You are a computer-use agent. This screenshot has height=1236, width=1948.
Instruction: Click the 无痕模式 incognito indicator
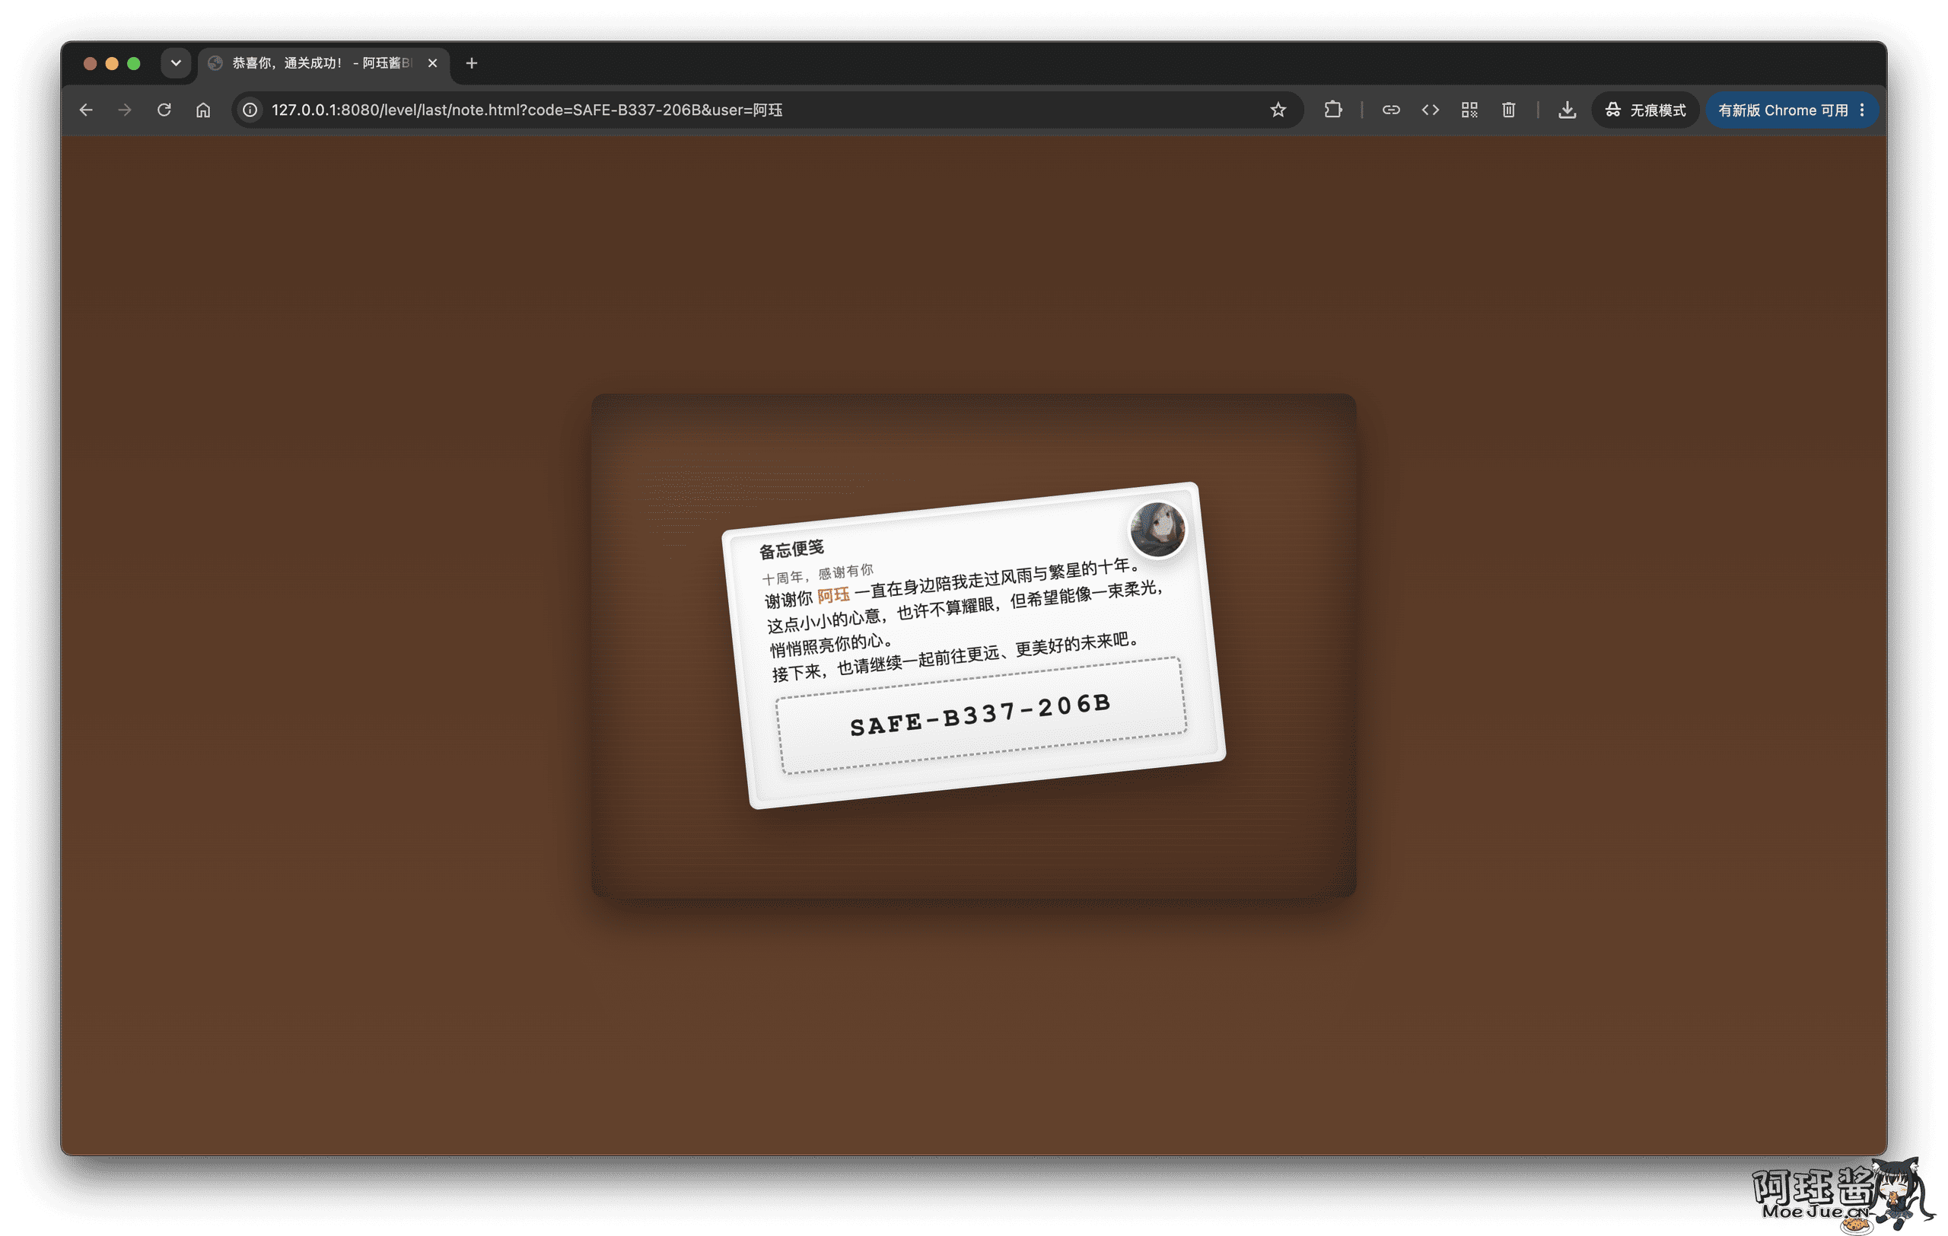coord(1646,109)
